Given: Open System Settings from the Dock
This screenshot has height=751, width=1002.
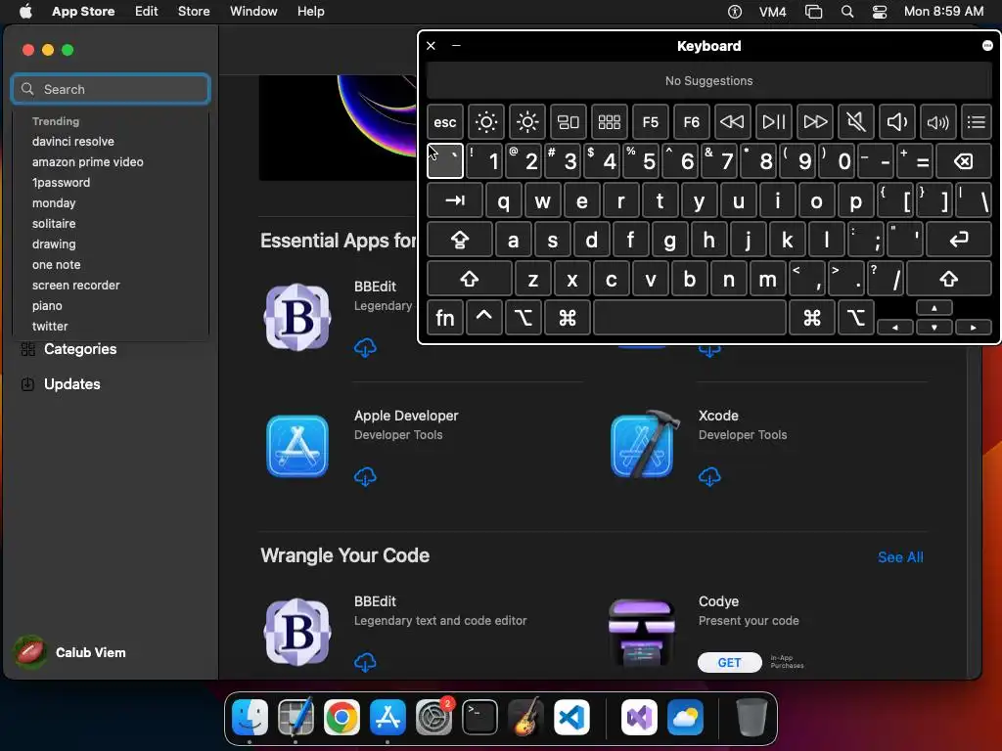Looking at the screenshot, I should [433, 717].
